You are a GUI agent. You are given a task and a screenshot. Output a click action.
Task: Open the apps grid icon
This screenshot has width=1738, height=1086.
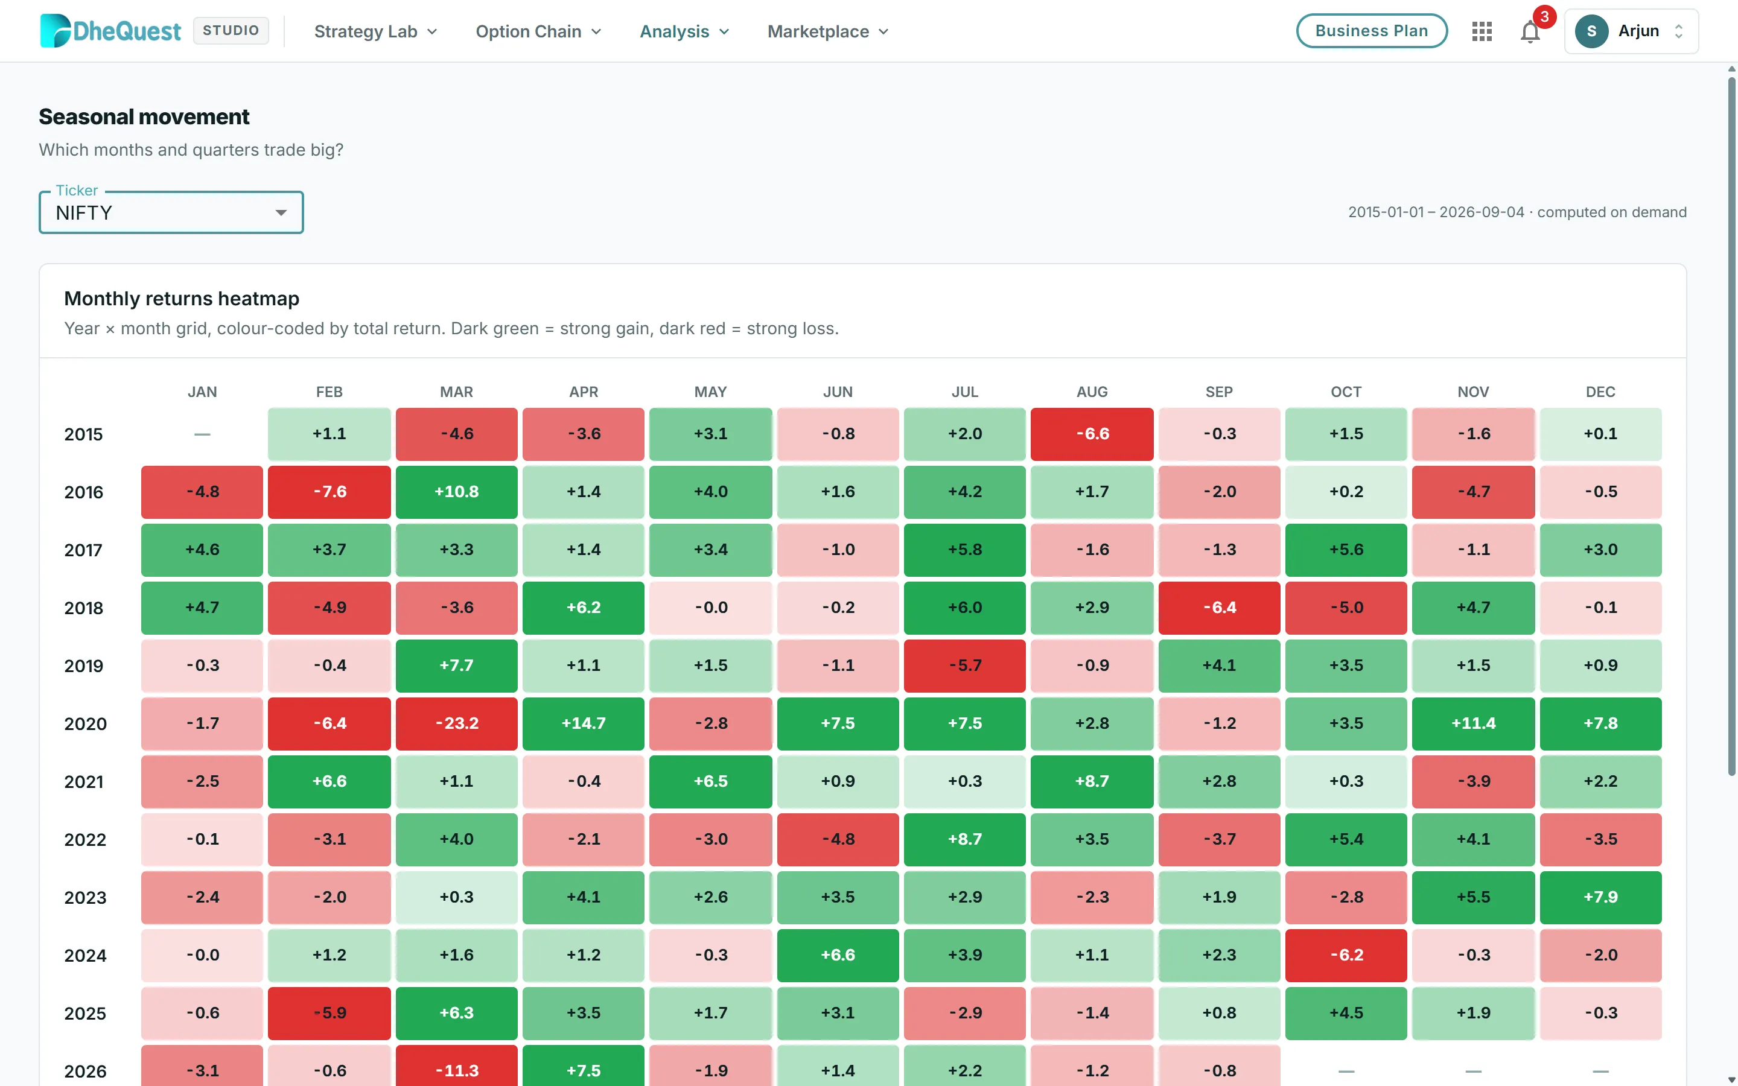point(1482,31)
